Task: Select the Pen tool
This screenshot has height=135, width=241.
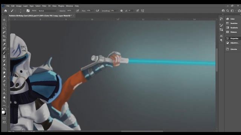Action: 4,81
